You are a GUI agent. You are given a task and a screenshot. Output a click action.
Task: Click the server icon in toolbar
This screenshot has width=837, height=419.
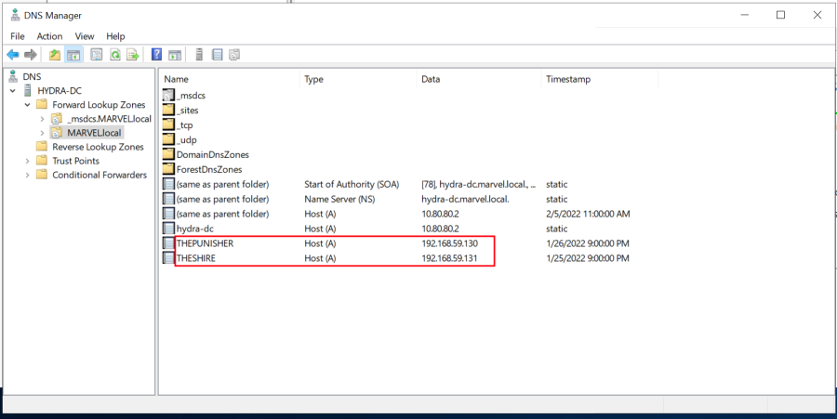click(x=199, y=55)
